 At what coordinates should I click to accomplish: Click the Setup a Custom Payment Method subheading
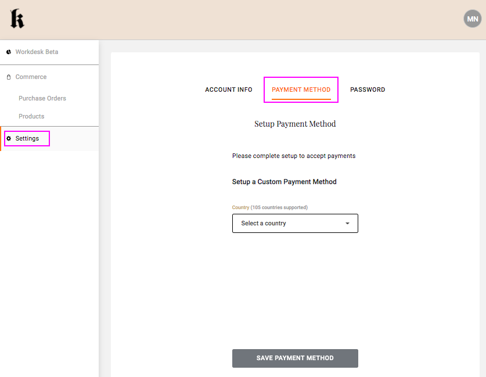pos(284,182)
